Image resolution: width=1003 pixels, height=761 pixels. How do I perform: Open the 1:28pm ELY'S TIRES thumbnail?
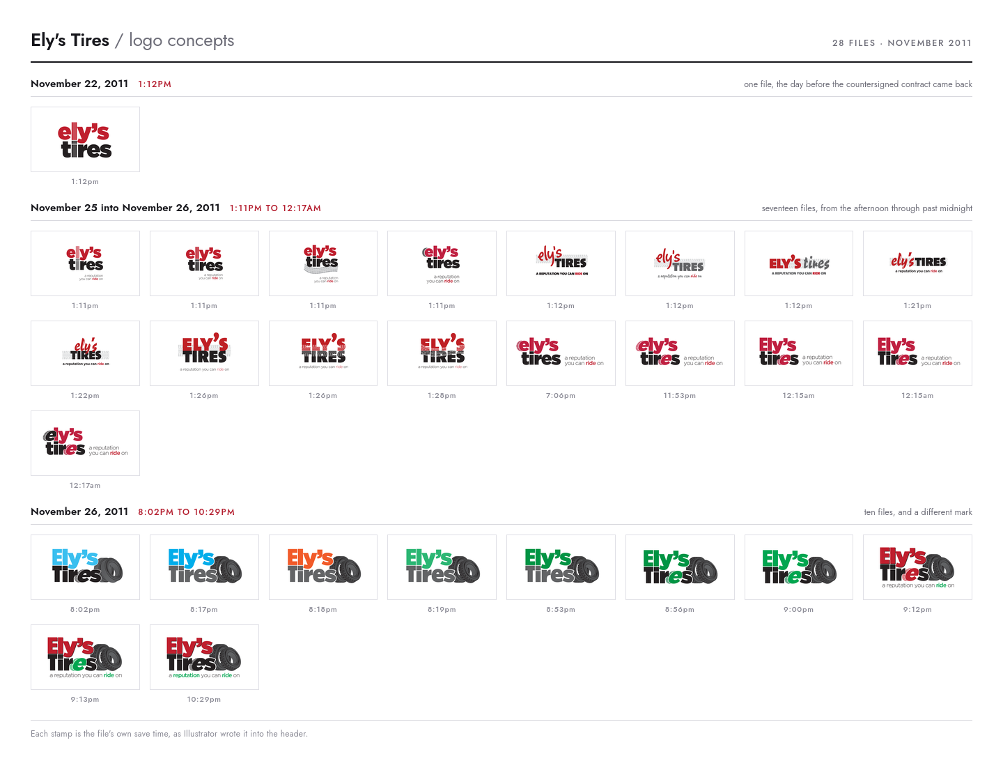point(442,353)
